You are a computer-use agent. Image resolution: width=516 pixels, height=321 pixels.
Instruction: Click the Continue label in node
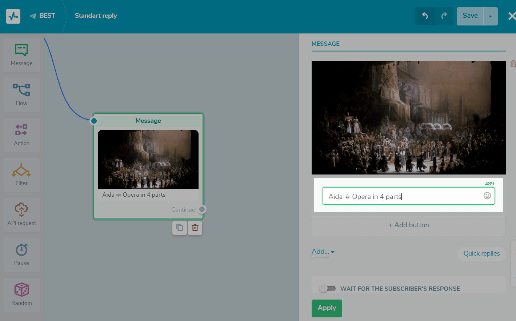(x=183, y=210)
